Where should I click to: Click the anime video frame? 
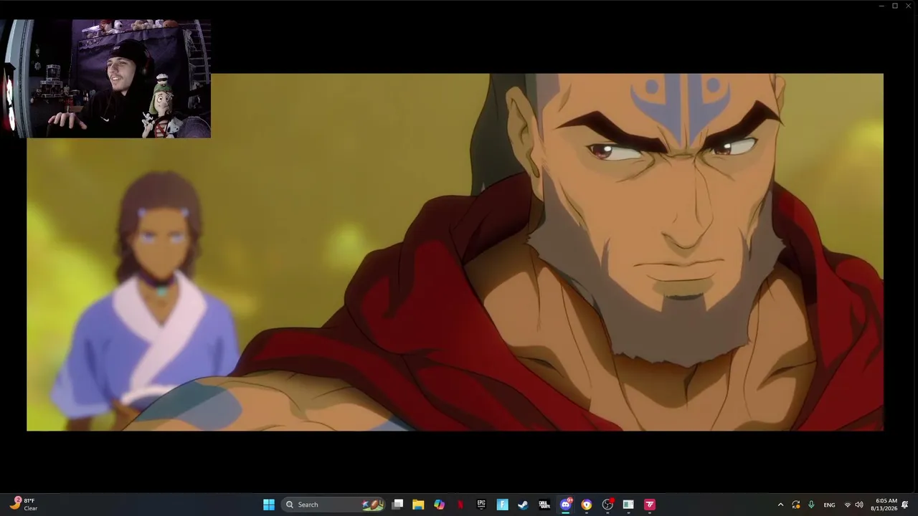point(455,252)
